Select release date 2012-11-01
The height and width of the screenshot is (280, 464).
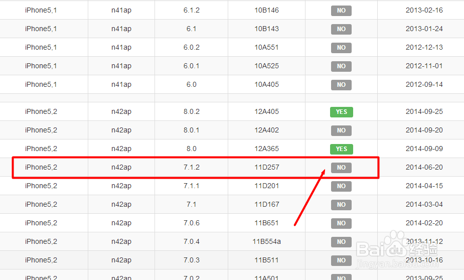[424, 66]
